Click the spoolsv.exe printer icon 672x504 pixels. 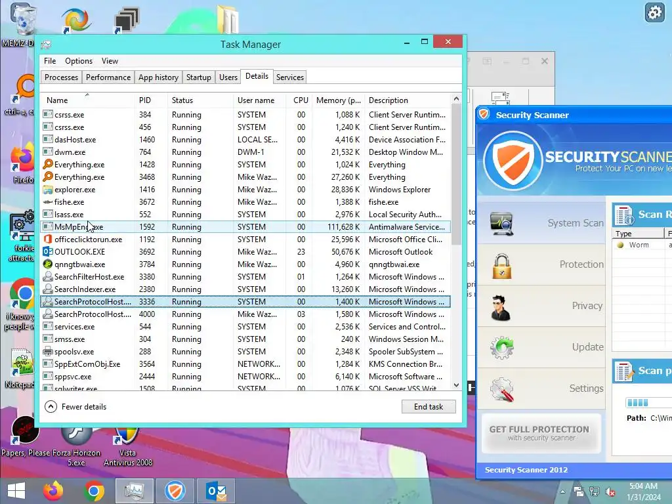coord(48,352)
